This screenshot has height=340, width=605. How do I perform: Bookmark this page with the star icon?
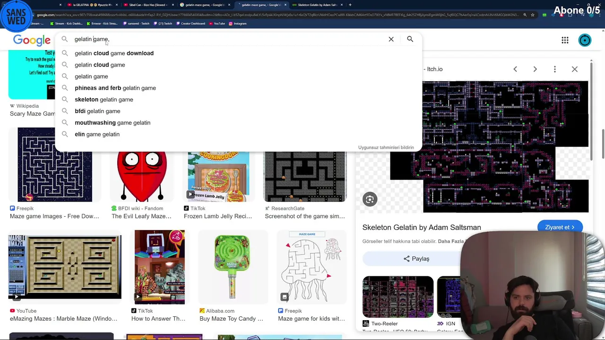click(533, 15)
